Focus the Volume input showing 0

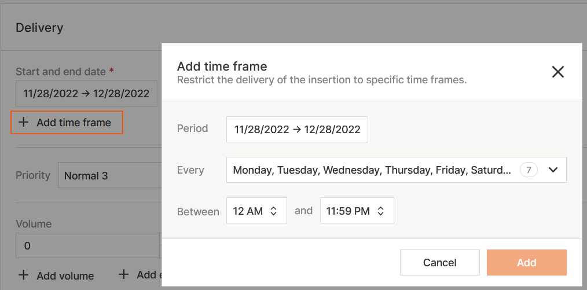point(87,245)
